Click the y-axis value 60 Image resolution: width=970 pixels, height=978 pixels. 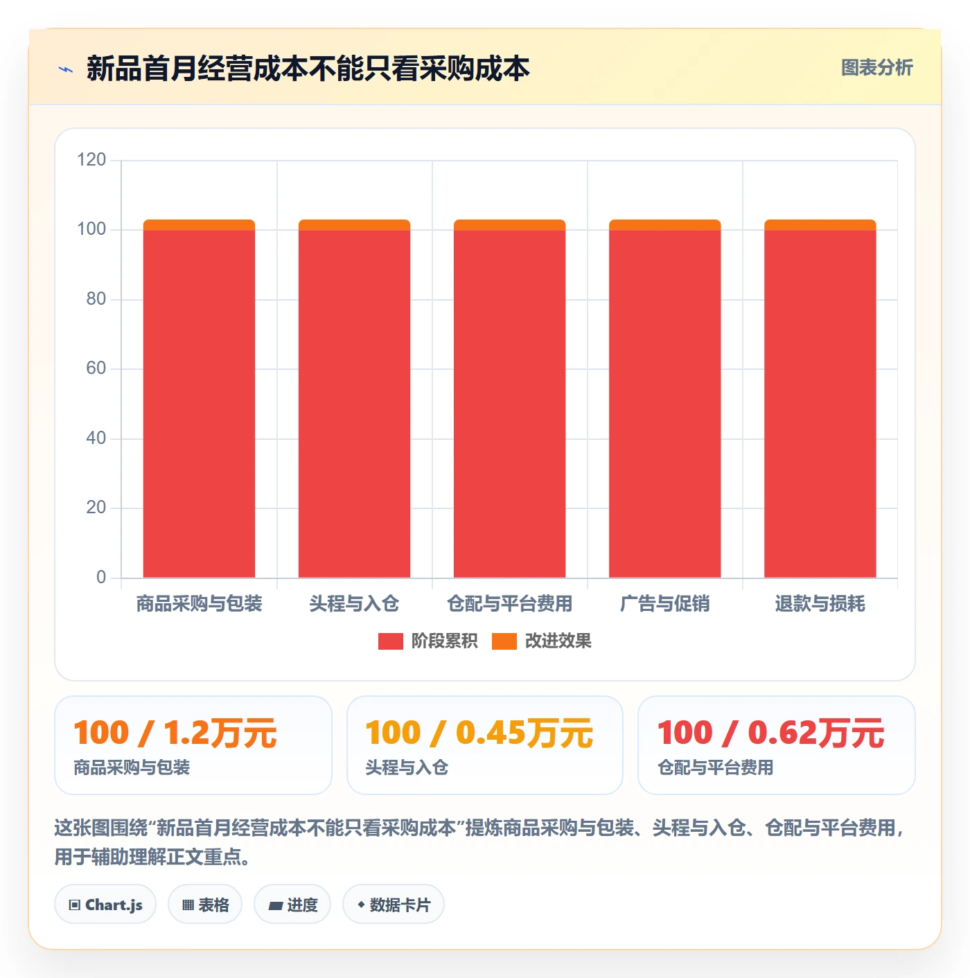[96, 368]
